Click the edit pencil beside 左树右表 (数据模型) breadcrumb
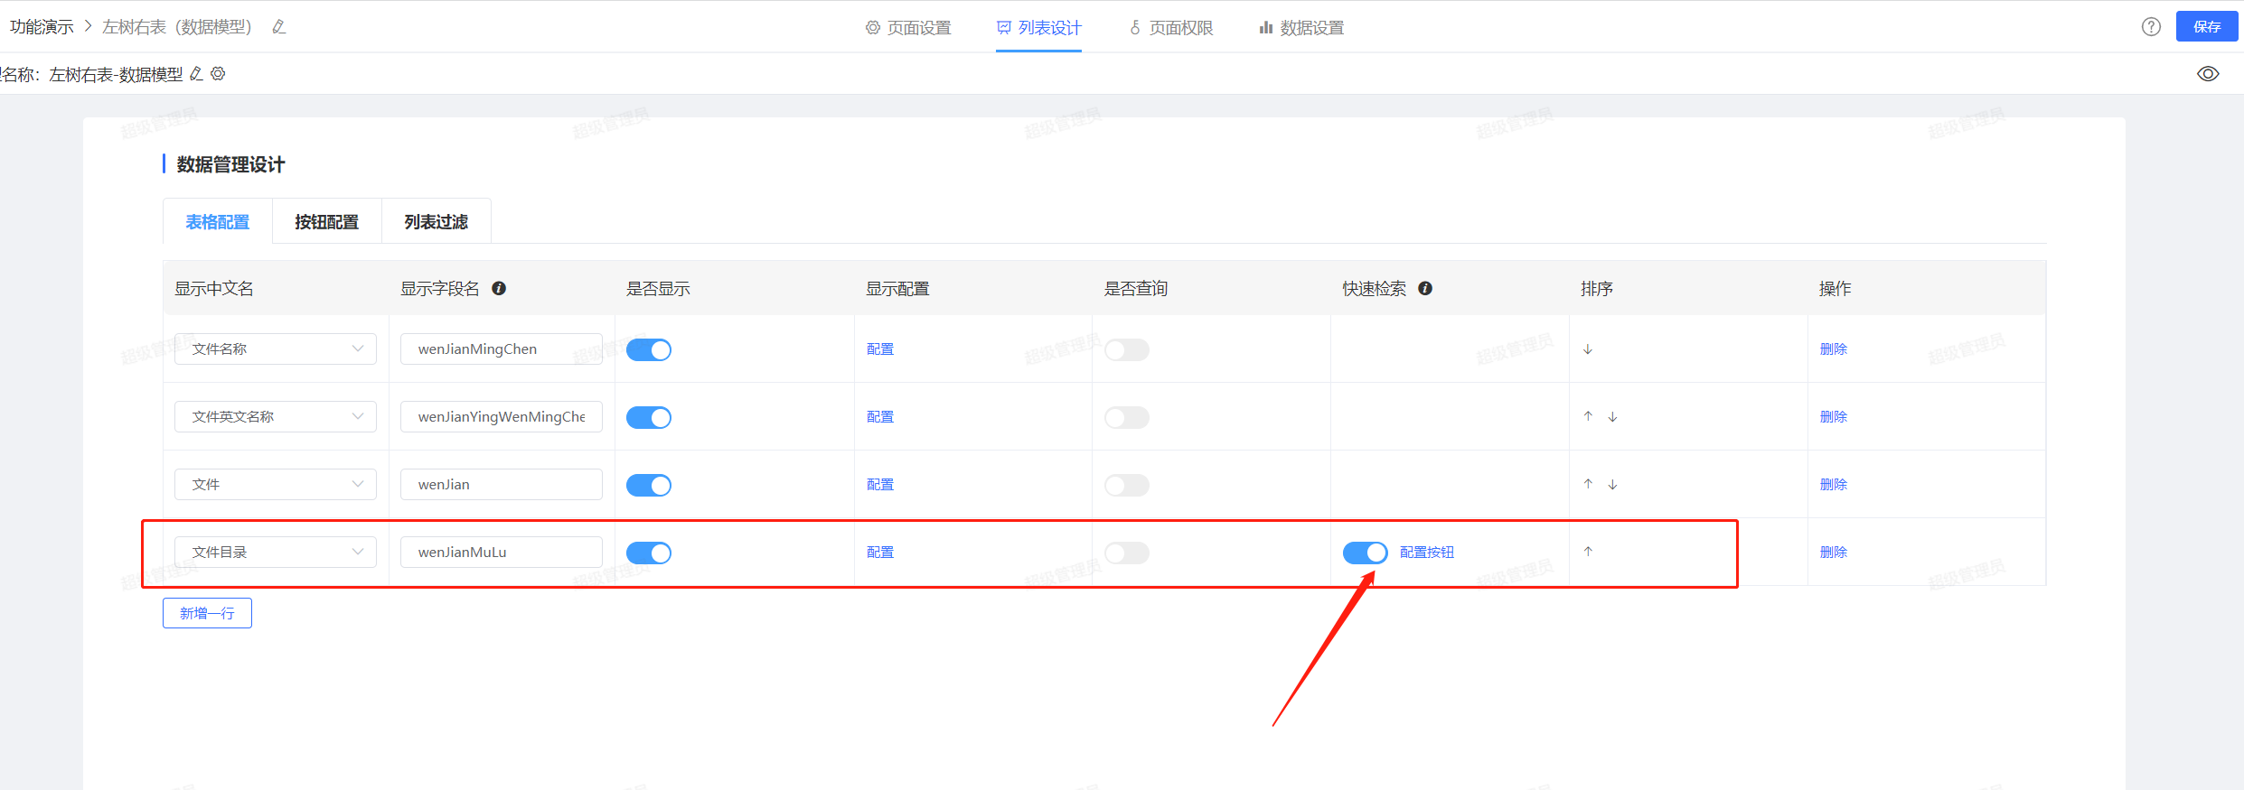The height and width of the screenshot is (790, 2244). (279, 27)
